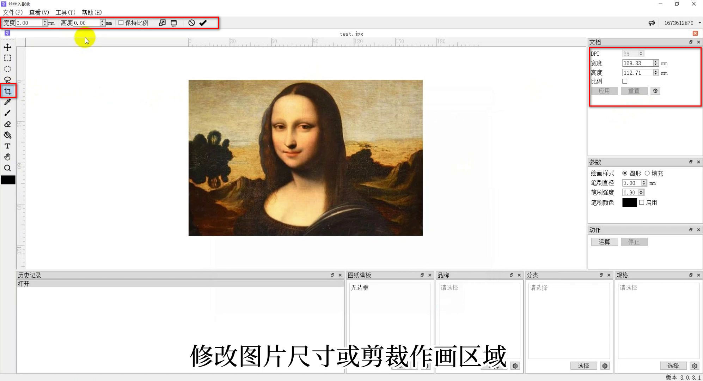Enable 启用 next to 笔刷颜色
The image size is (703, 381).
coord(642,203)
